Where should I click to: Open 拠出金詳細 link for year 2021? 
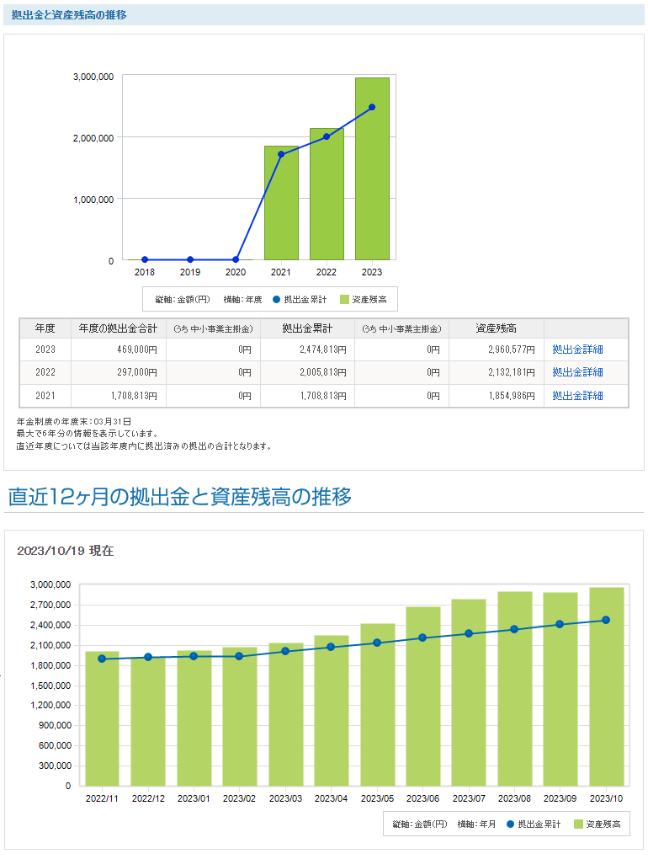click(x=577, y=396)
